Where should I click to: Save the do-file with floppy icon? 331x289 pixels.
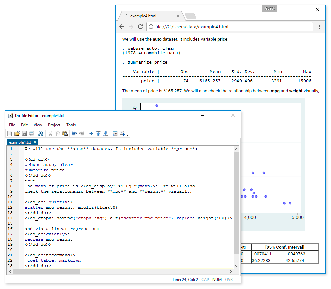(x=24, y=133)
